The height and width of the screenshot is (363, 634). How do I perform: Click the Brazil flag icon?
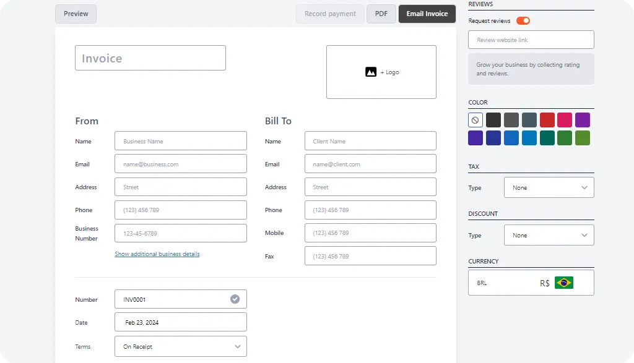(x=563, y=283)
